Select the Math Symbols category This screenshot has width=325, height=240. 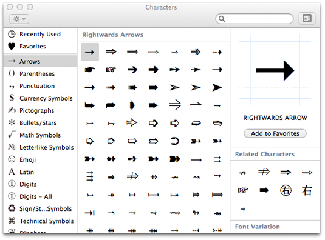click(x=40, y=135)
